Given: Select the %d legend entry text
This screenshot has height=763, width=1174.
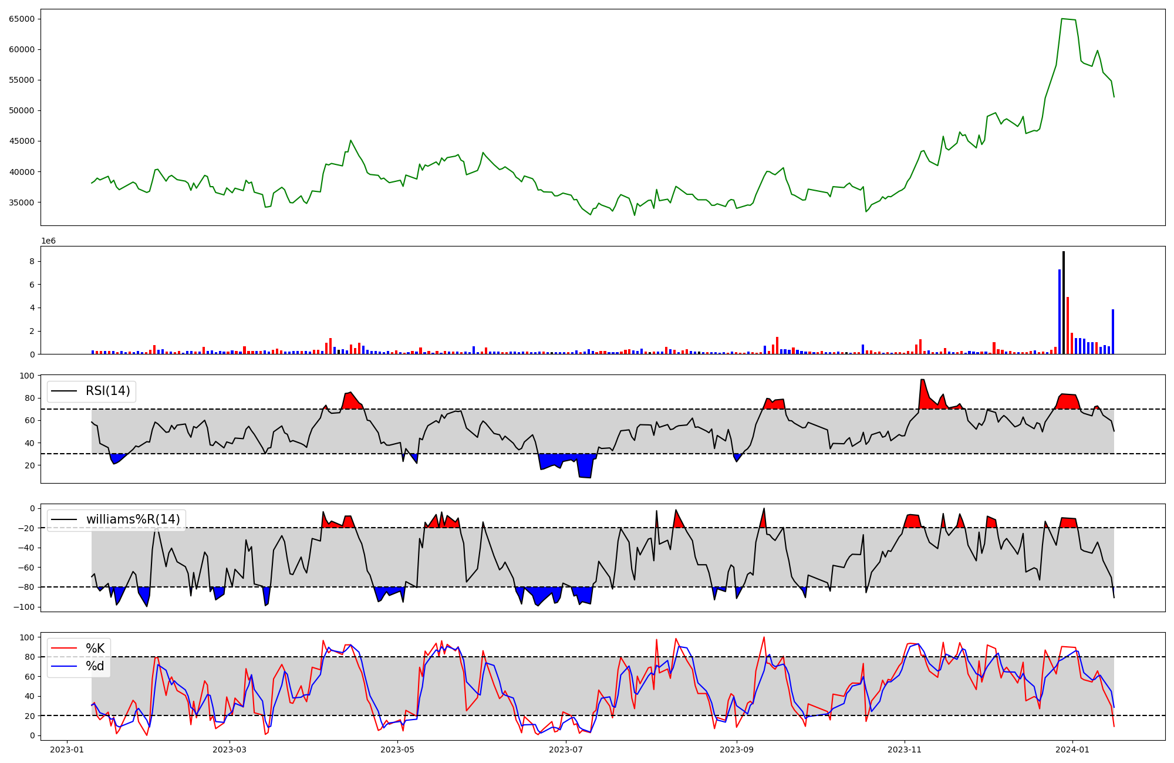Looking at the screenshot, I should [95, 666].
